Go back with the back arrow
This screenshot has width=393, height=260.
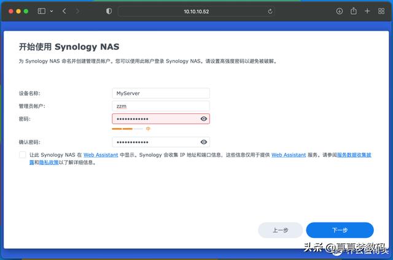(x=64, y=11)
